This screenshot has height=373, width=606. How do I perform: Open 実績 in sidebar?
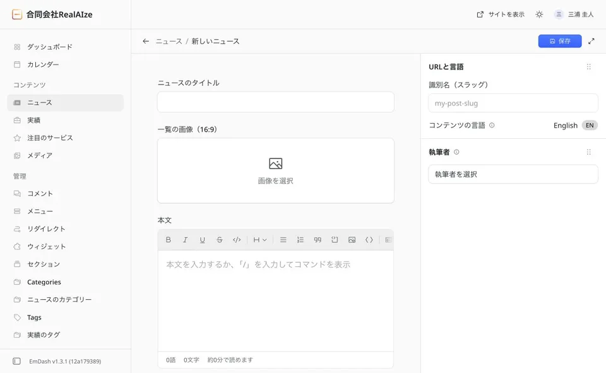tap(65, 120)
